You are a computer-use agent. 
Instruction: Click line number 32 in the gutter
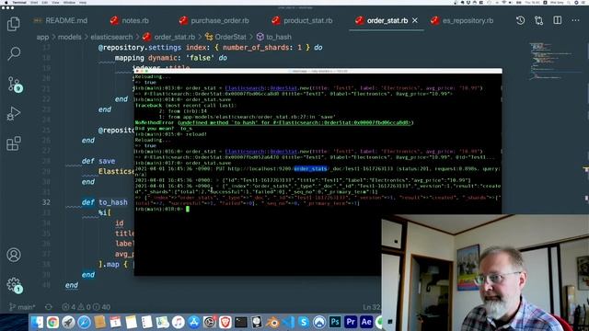click(x=46, y=202)
